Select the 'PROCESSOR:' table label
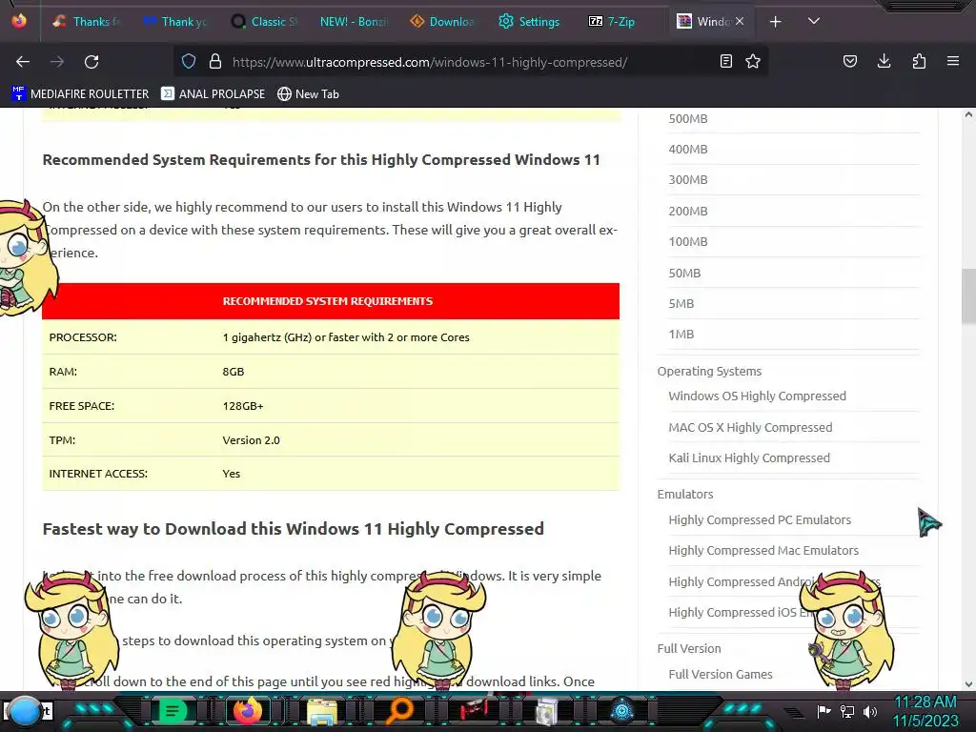Viewport: 976px width, 732px height. (x=83, y=337)
